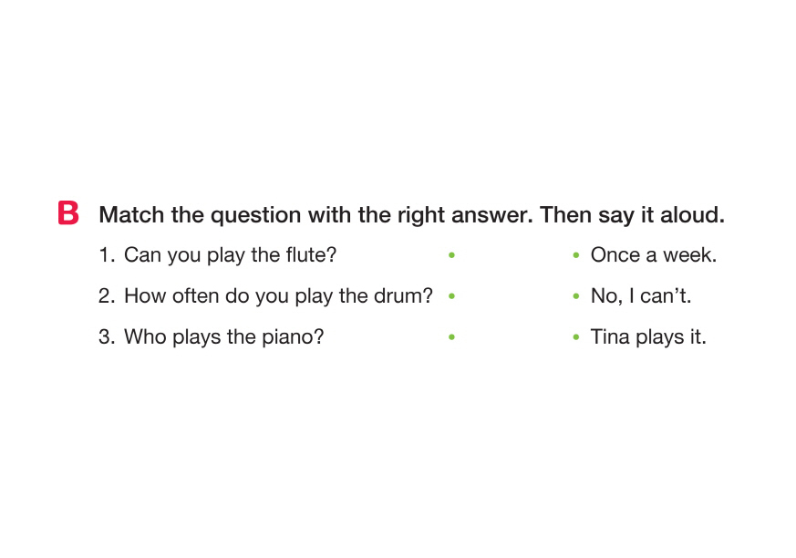
Task: Click the number 3 beside the third question
Action: (105, 337)
